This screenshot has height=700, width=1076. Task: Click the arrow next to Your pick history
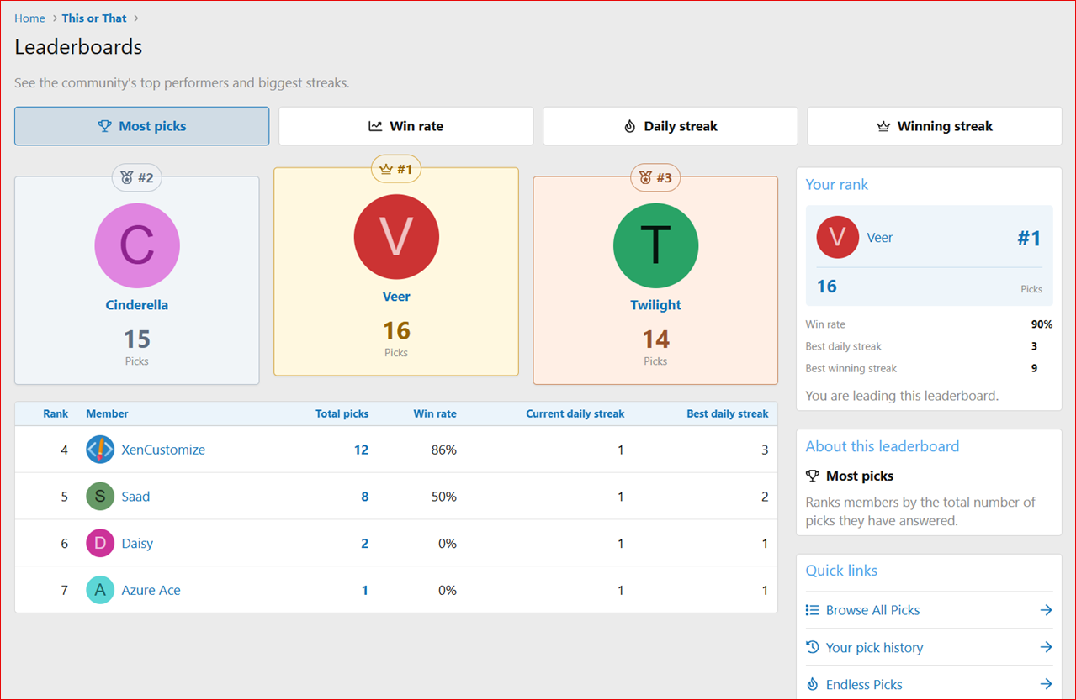[x=1046, y=647]
